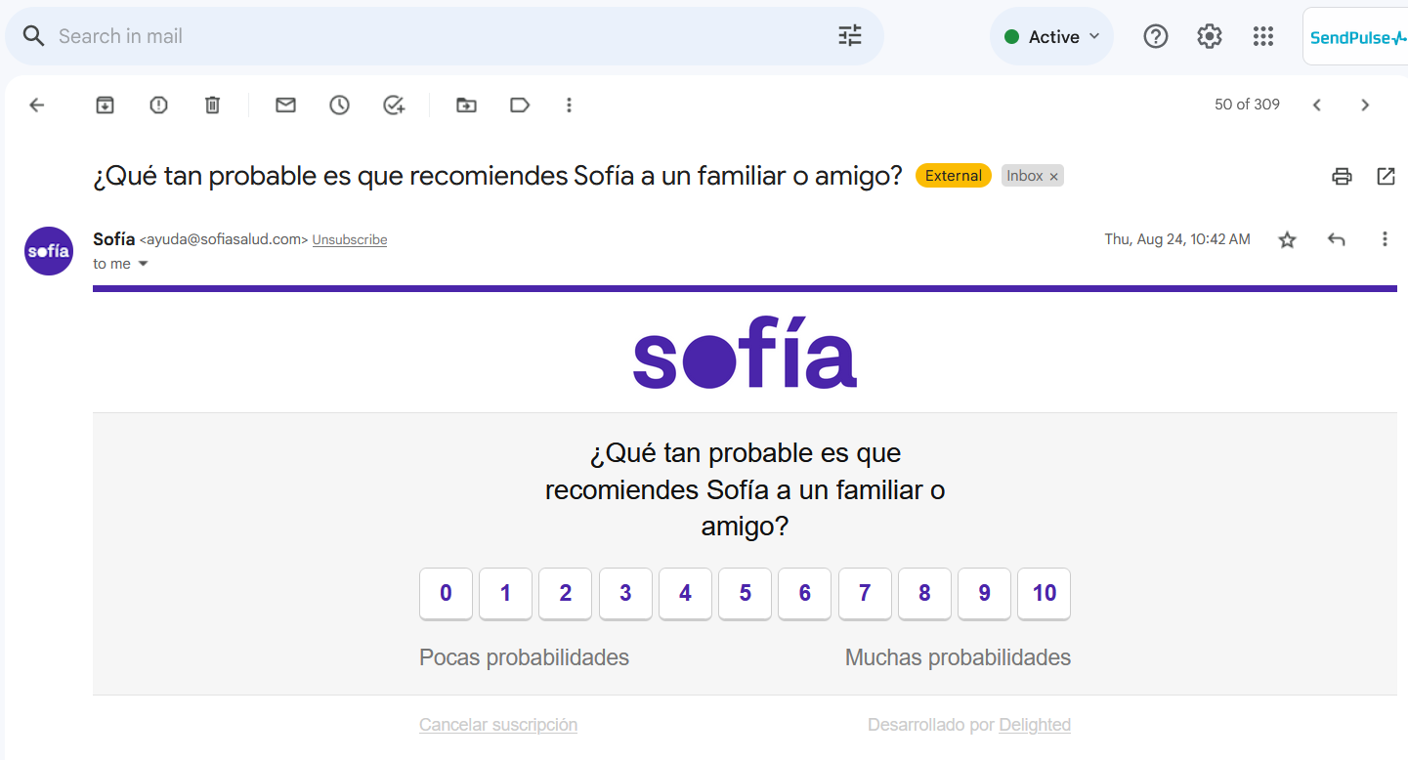Expand recipient details next to "to me"
Viewport: 1408px width, 760px height.
click(x=143, y=264)
